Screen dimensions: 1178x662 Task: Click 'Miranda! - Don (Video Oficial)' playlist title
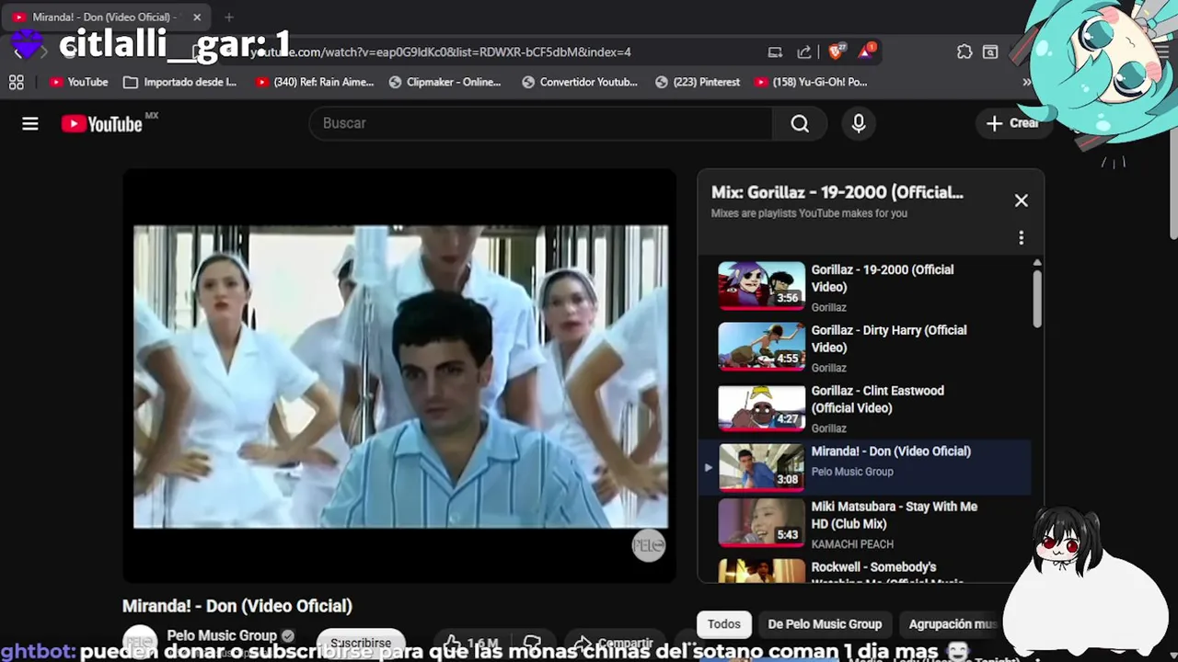pyautogui.click(x=890, y=451)
